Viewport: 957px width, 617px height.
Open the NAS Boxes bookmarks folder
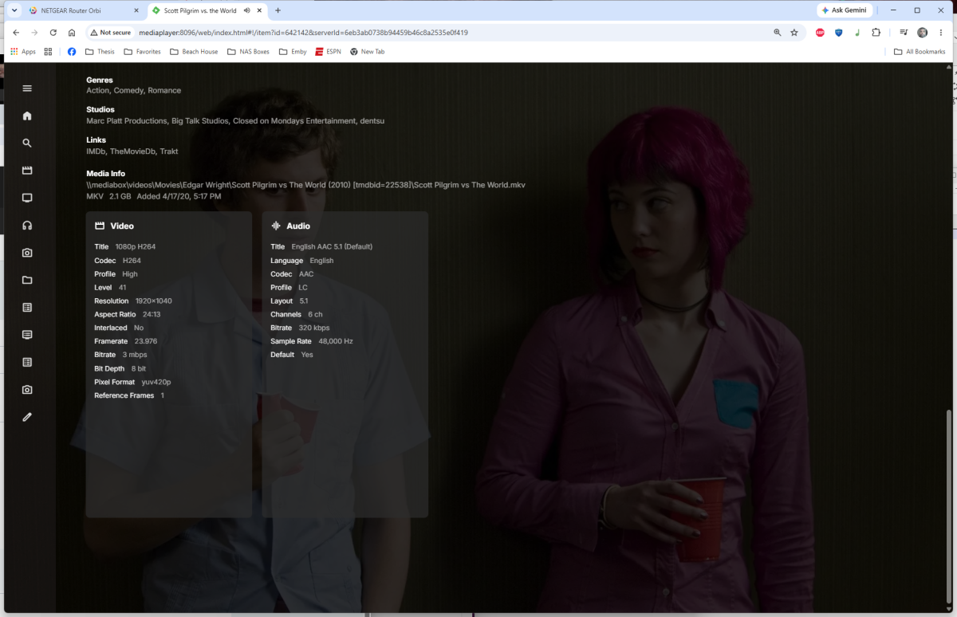(248, 51)
